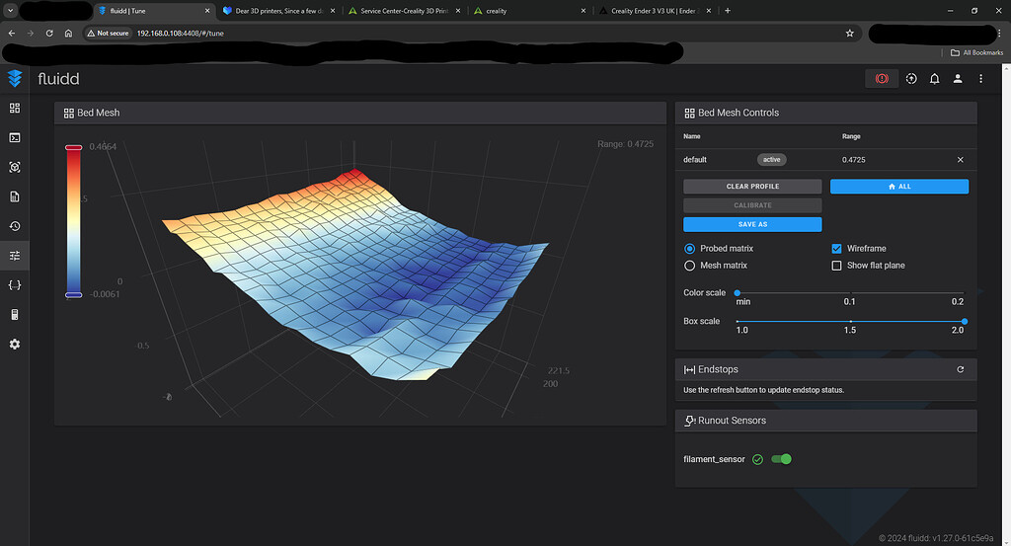Click the CLEAR PROFILE button

click(752, 187)
